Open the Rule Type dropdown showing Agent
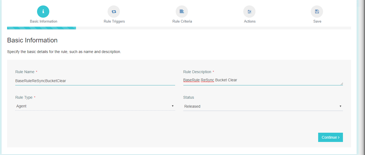Screen dimensions: 365x155 click(93, 106)
